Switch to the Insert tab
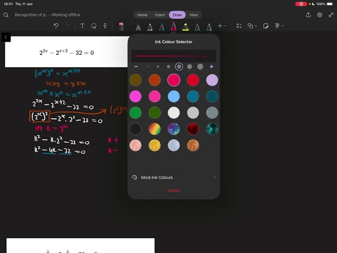 tap(160, 15)
